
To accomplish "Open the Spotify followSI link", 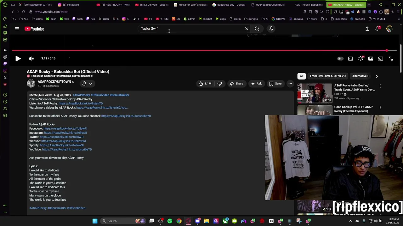I will click(x=62, y=145).
